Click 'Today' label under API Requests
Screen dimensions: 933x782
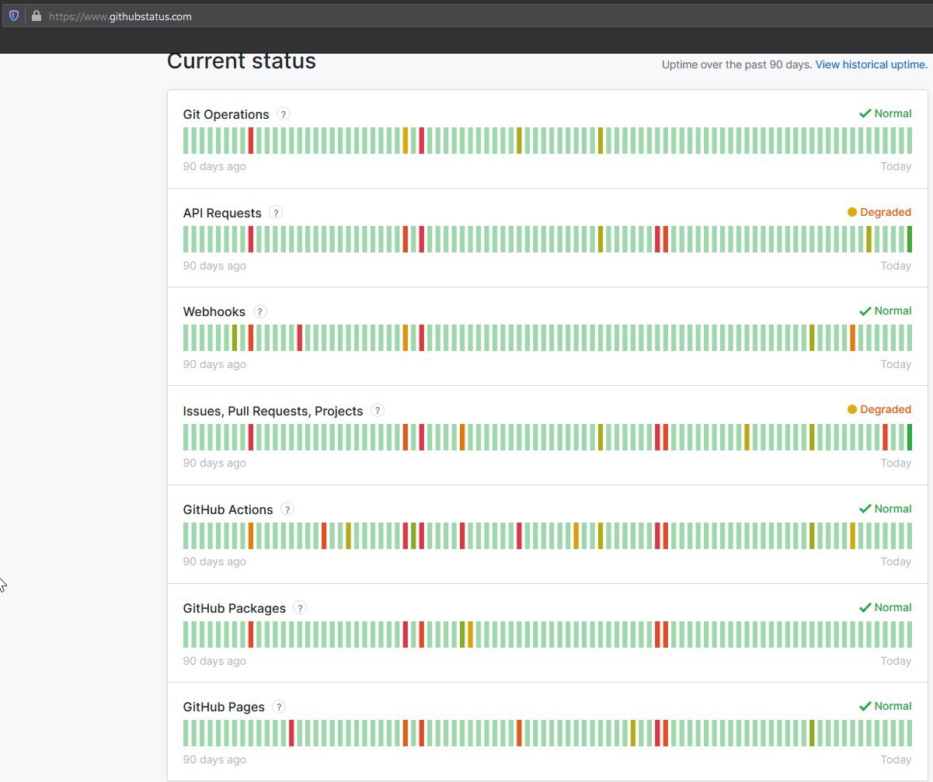pos(896,266)
